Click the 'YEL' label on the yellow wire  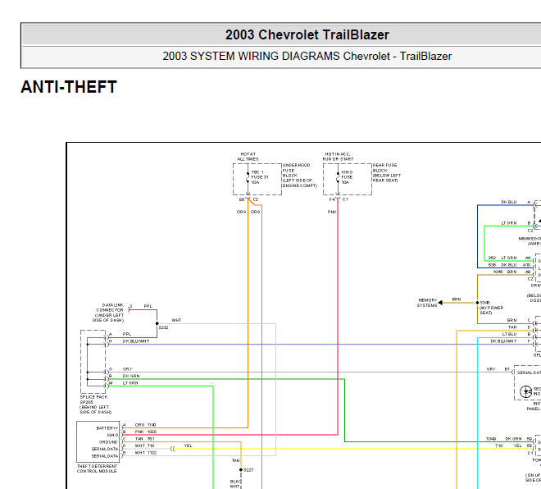(x=188, y=446)
